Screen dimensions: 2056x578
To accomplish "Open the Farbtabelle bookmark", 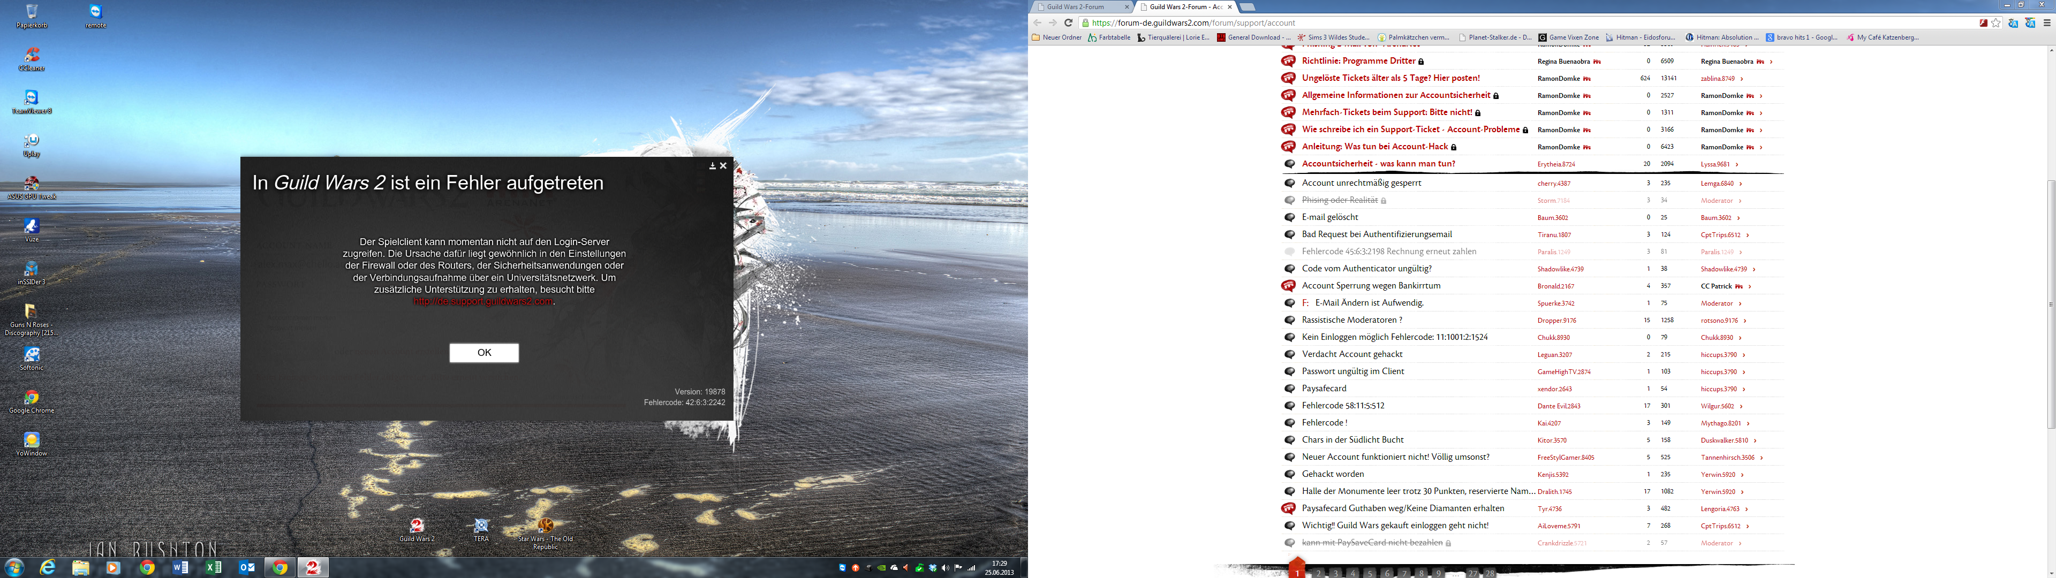I will coord(1109,37).
